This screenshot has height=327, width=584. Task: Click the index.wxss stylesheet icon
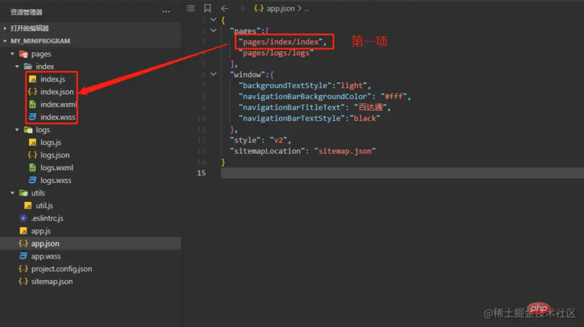tap(32, 117)
